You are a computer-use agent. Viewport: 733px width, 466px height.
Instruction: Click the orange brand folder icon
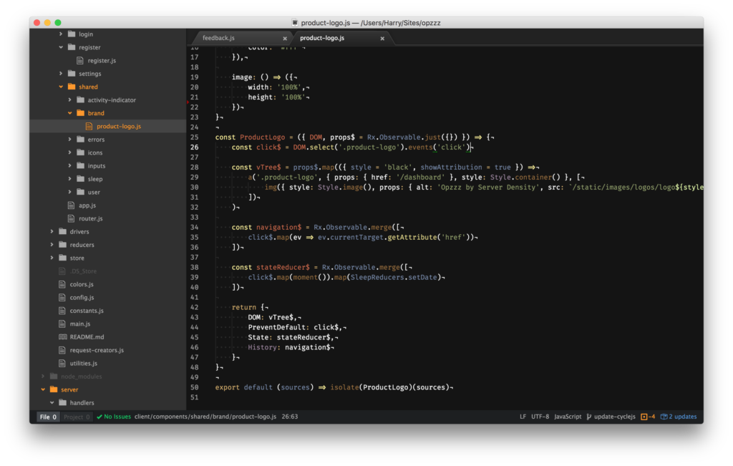(81, 113)
